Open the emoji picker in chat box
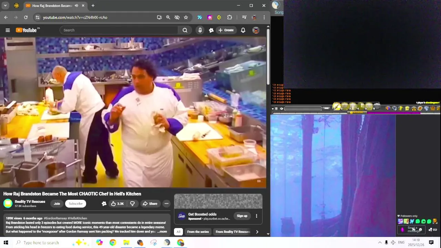This screenshot has height=248, width=441. 420,230
